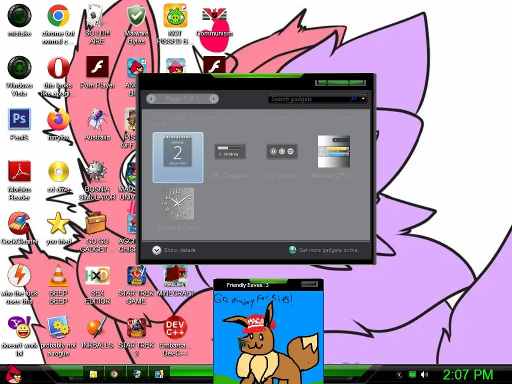The image size is (512, 384).
Task: Click the Angry Birds start button
Action: pyautogui.click(x=13, y=374)
